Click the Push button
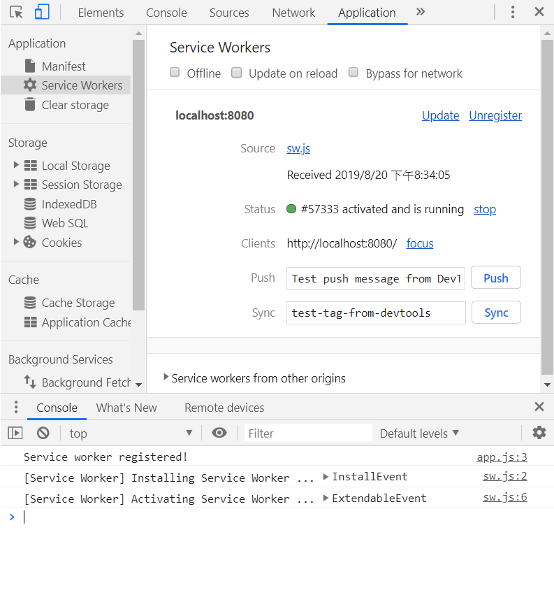The height and width of the screenshot is (595, 554). [495, 278]
